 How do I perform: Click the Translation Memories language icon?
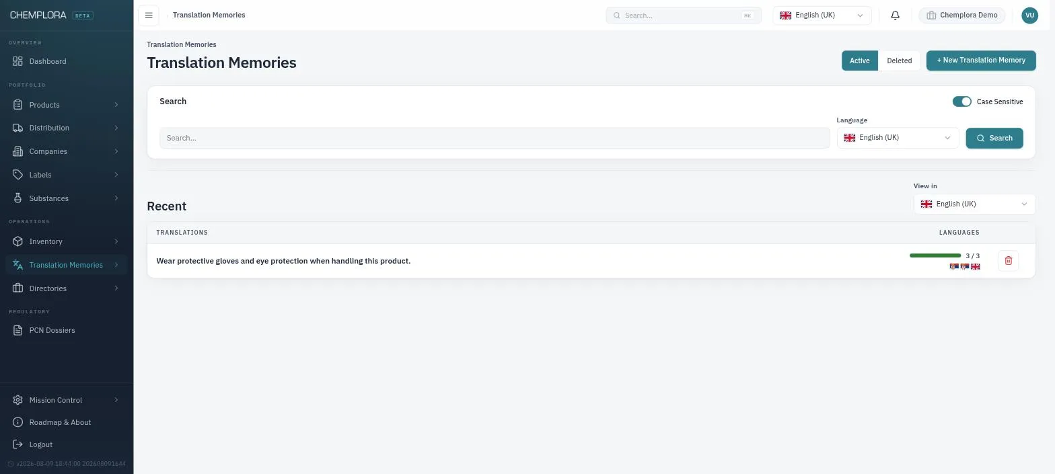click(x=18, y=265)
